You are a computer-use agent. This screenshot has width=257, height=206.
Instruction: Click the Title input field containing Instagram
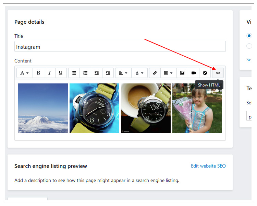120,46
